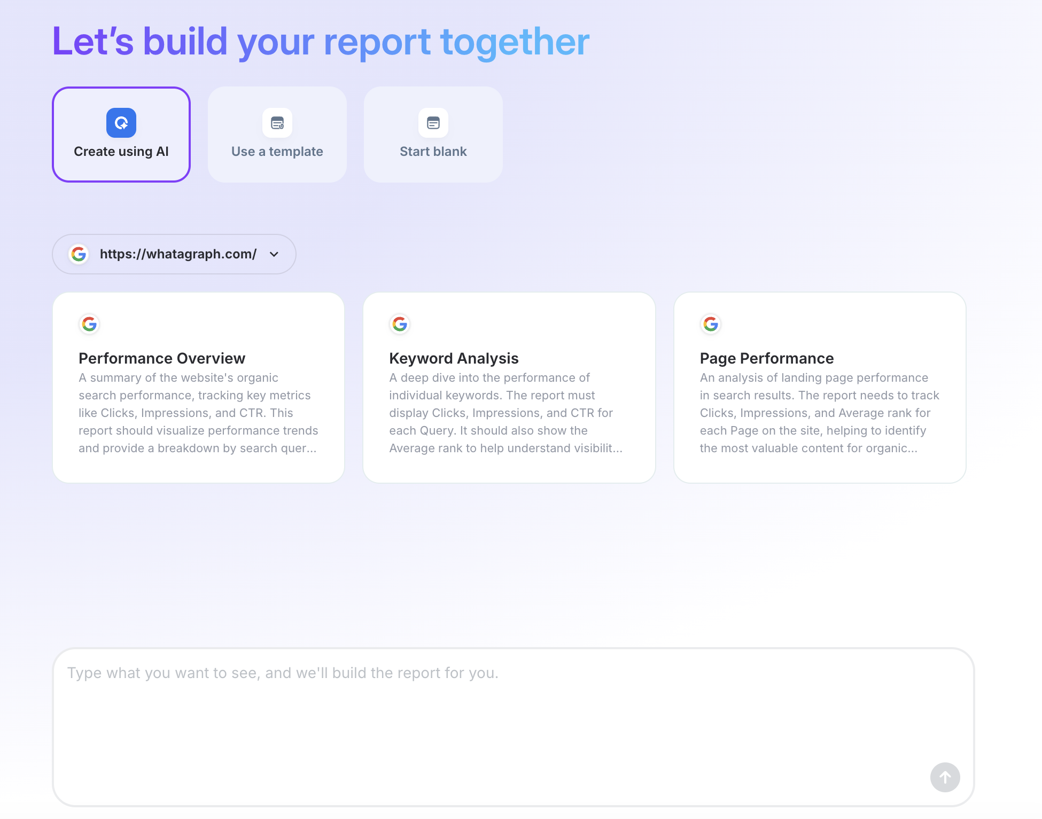
Task: Click the Google icon on Page Performance card
Action: [710, 324]
